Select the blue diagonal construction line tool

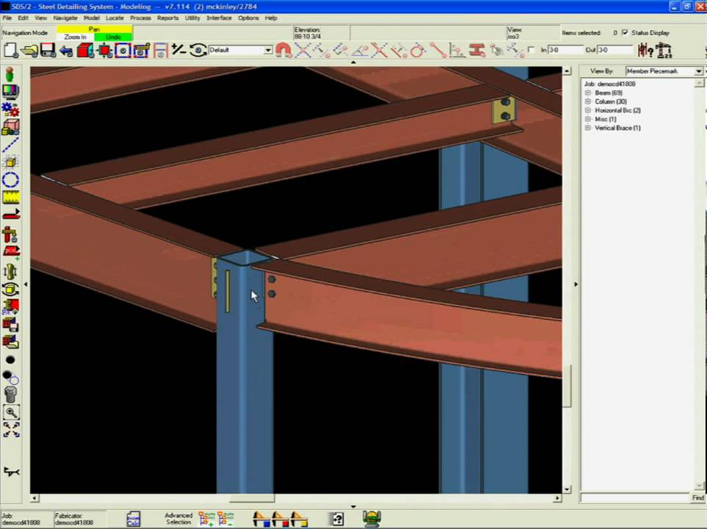point(10,145)
